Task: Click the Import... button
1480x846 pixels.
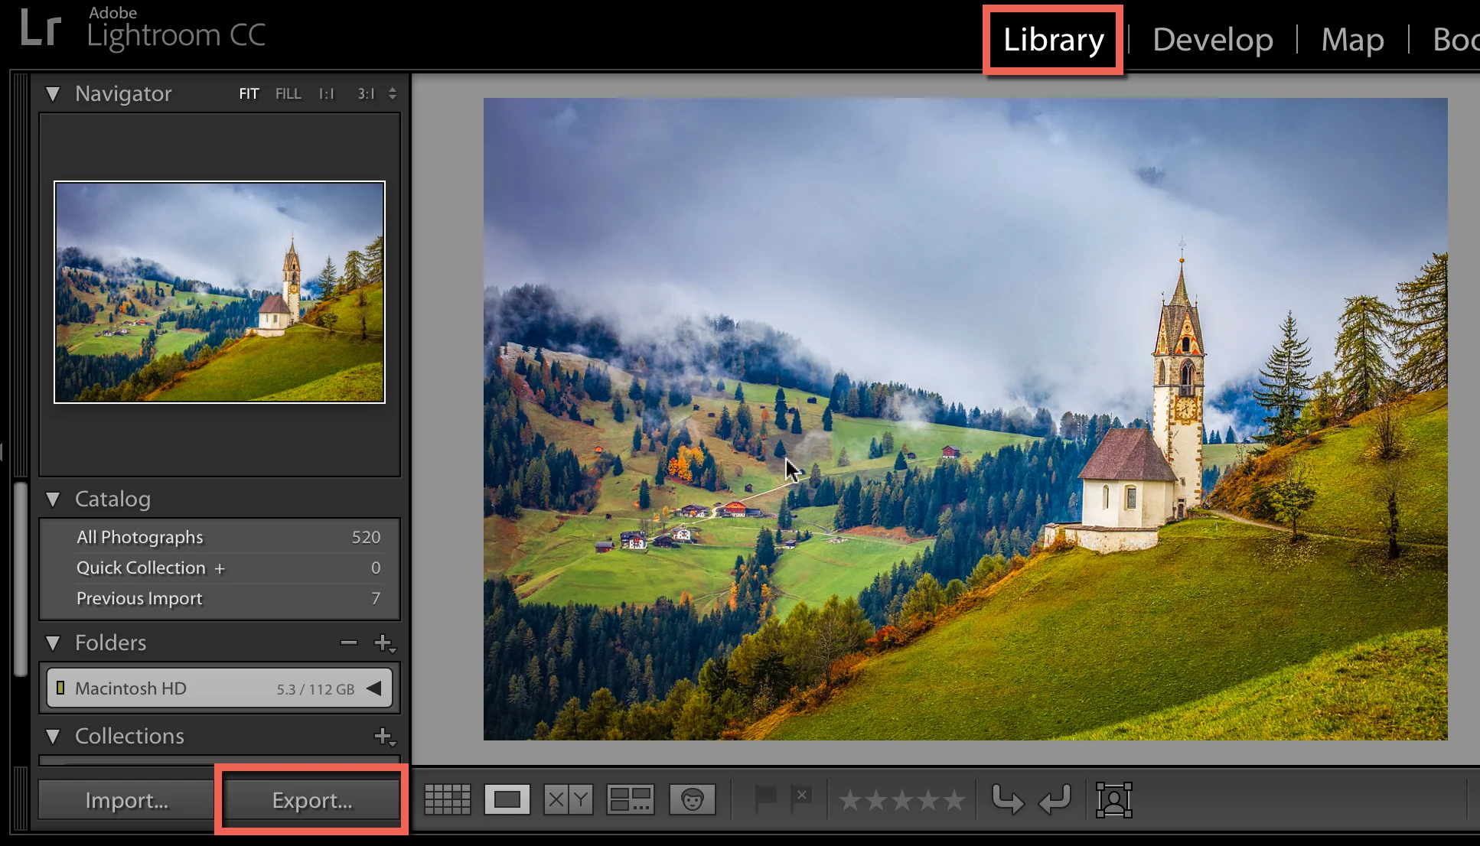Action: (x=126, y=800)
